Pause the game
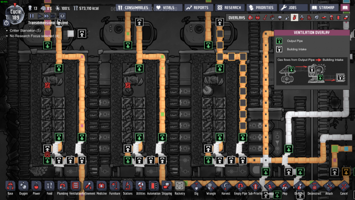The width and height of the screenshot is (355, 200). click(x=32, y=16)
